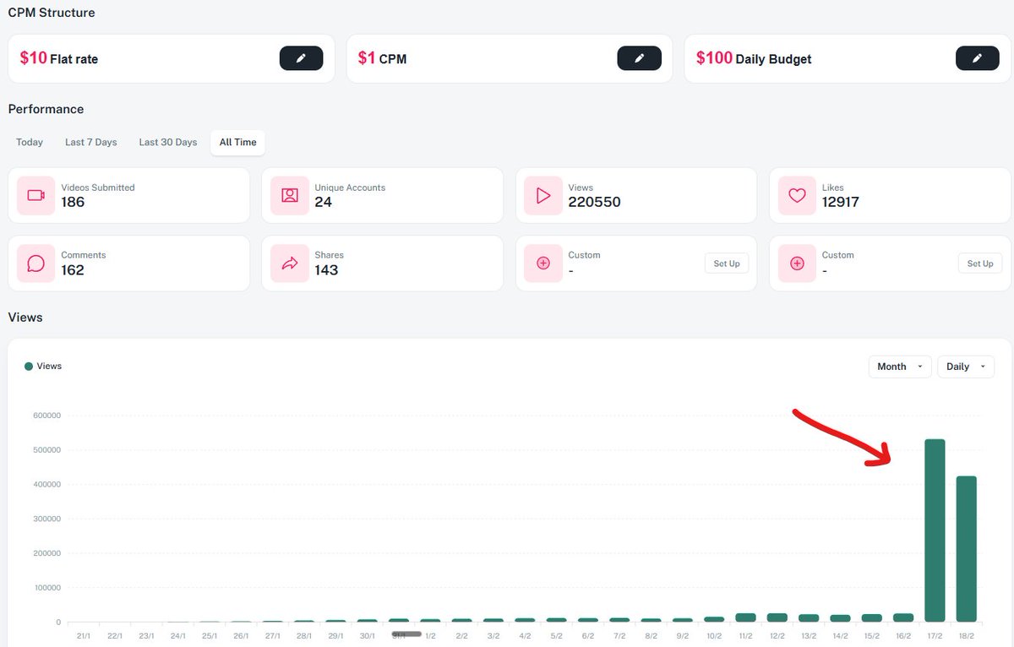Switch to Last 30 Days

click(x=168, y=142)
